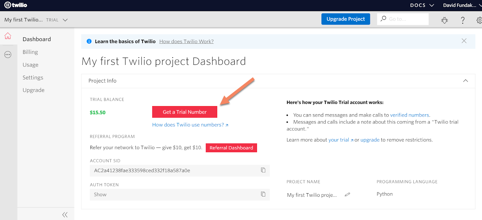Select Upgrade in sidebar

click(x=33, y=90)
